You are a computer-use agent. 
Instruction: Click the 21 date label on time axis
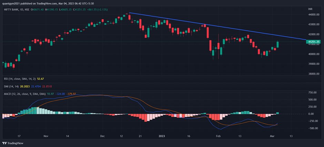tap(140, 136)
